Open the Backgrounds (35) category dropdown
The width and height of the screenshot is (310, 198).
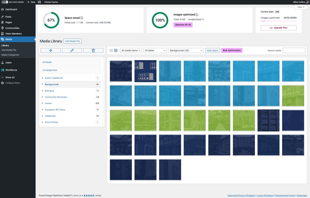(186, 51)
